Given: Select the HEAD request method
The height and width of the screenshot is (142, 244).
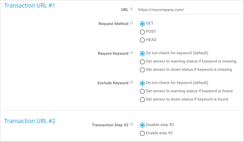Looking at the screenshot, I should coord(142,40).
